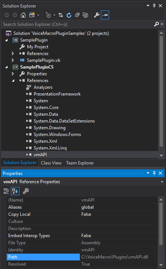Image resolution: width=166 pixels, height=269 pixels.
Task: Open the Pending Changes Filter clock icon
Action: (x=48, y=15)
